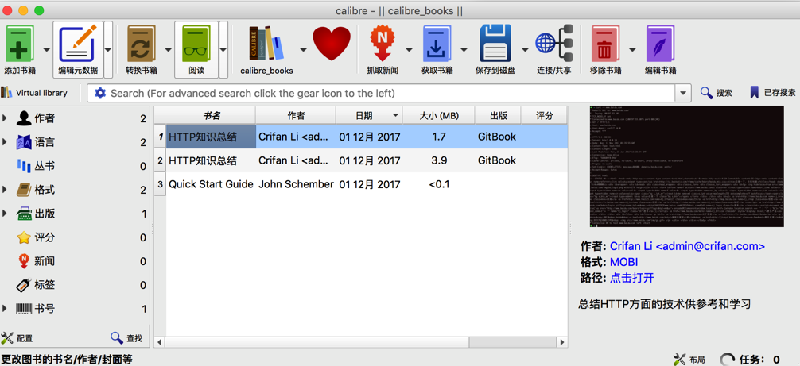The image size is (800, 366).
Task: Click the 保存到磁盘 save to disk icon
Action: point(495,44)
